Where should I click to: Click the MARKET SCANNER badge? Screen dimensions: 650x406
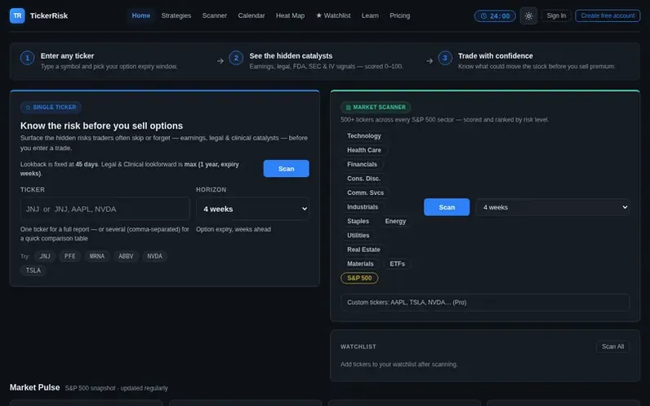376,107
